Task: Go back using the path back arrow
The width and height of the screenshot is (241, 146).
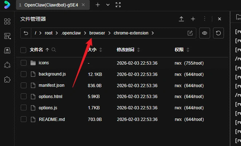Action: point(26,33)
